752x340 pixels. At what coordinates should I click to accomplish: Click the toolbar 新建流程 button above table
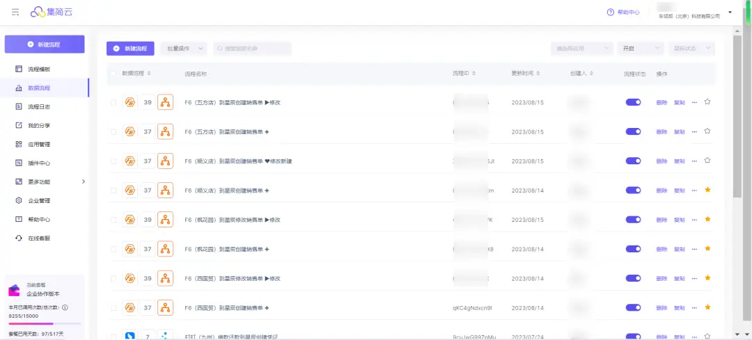[130, 49]
